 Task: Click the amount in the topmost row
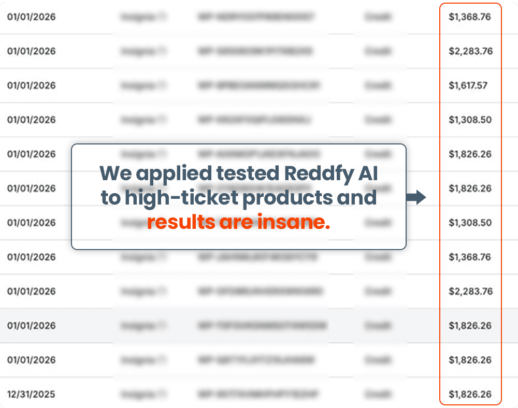point(469,17)
